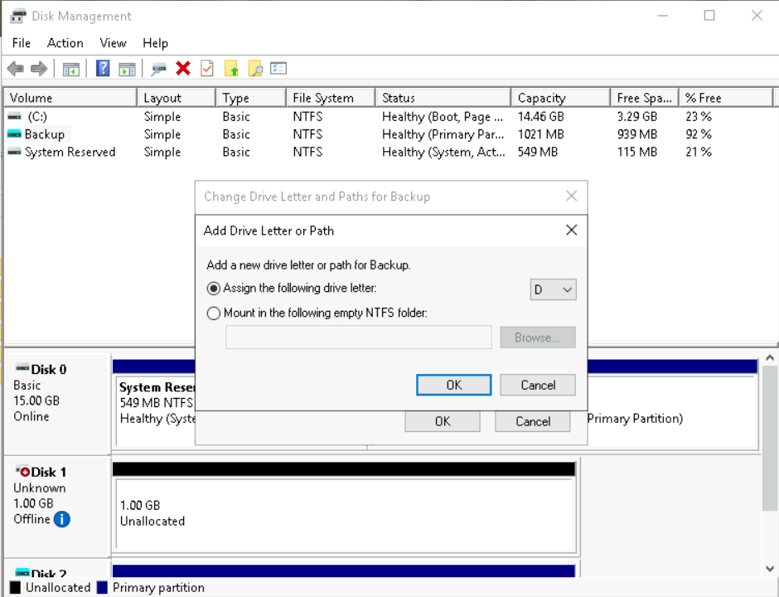The width and height of the screenshot is (779, 597).
Task: Click the yellow folder with magnifier icon
Action: (255, 68)
